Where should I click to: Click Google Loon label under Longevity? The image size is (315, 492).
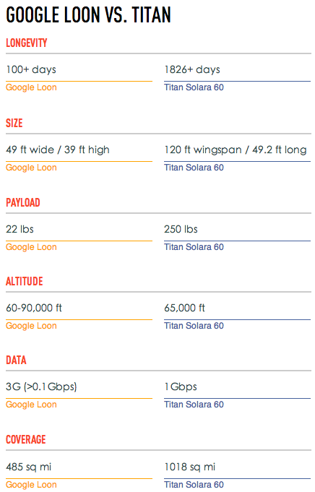(31, 87)
